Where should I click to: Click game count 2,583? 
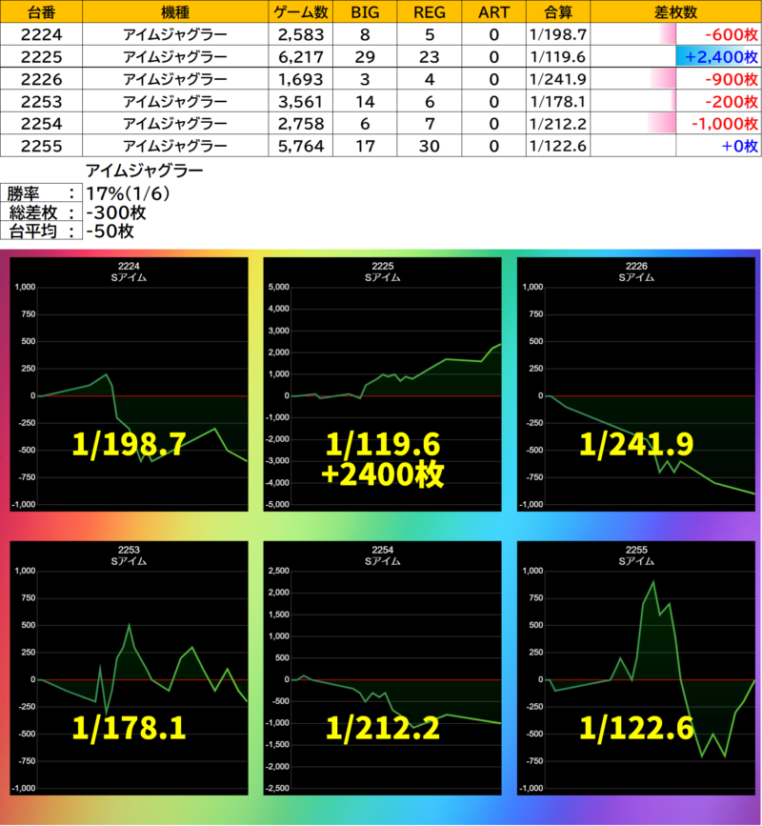pos(301,34)
